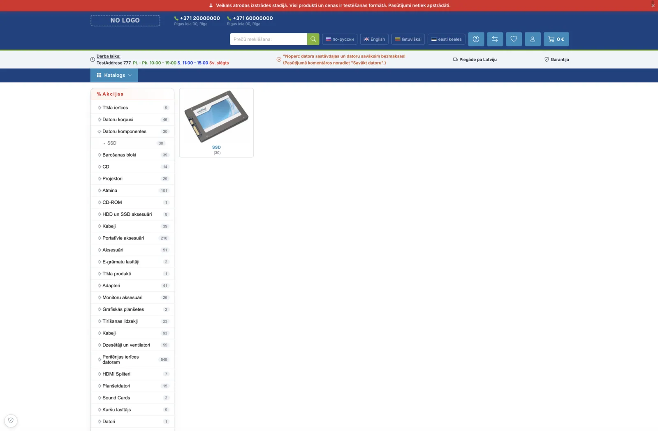The height and width of the screenshot is (431, 658).
Task: Open the wishlist heart icon
Action: [514, 39]
